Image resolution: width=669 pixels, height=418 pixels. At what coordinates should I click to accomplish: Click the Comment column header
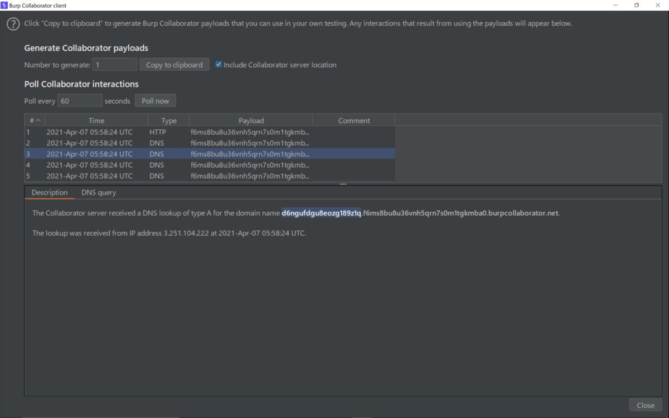[354, 120]
